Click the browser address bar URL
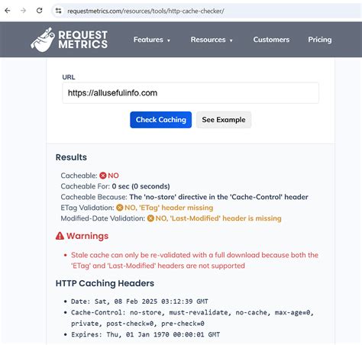Image resolution: width=362 pixels, height=345 pixels. 146,11
